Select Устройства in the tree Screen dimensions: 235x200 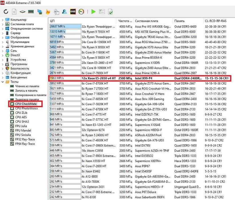18,60
